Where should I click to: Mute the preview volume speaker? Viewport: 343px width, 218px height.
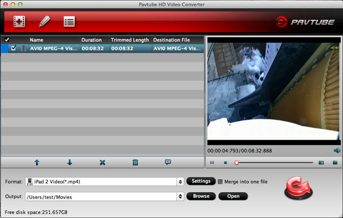click(x=337, y=151)
